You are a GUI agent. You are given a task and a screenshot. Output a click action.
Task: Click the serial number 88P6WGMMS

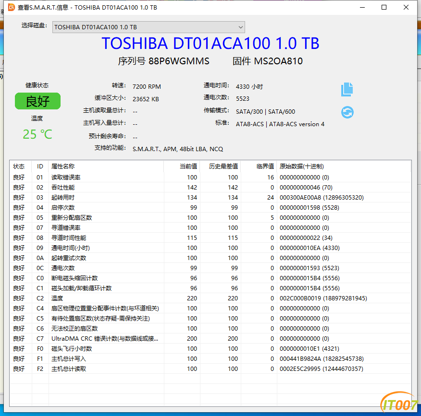tap(179, 61)
